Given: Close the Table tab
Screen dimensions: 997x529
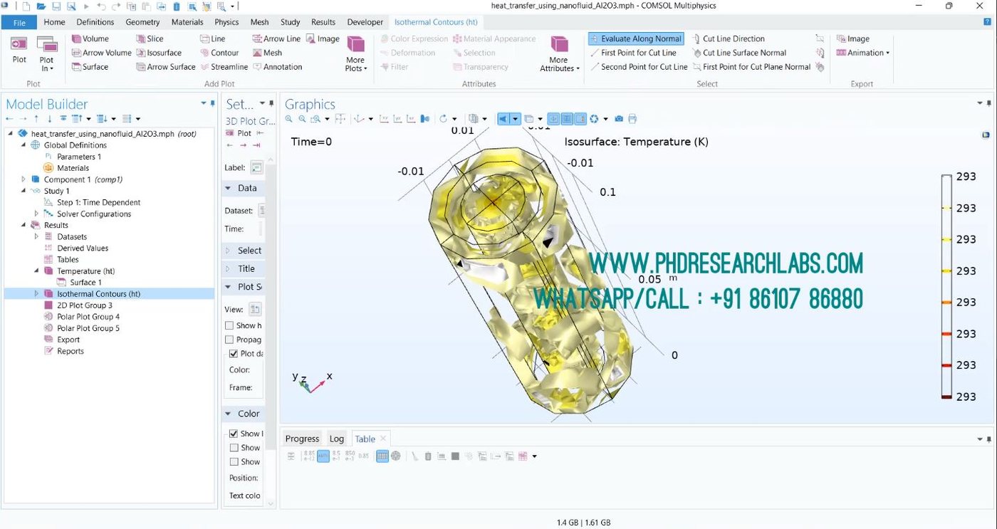Looking at the screenshot, I should [x=382, y=439].
